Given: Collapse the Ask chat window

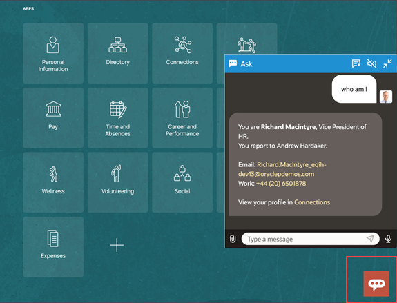Looking at the screenshot, I should click(x=387, y=63).
